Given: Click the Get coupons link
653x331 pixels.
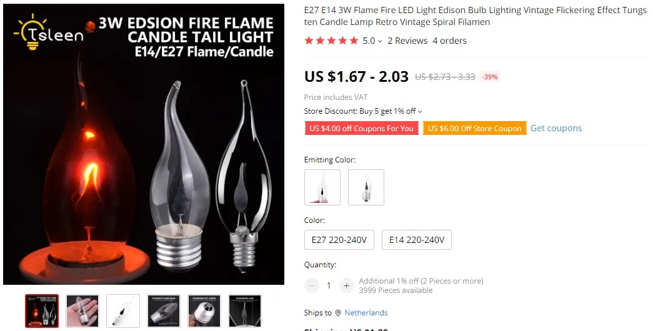Looking at the screenshot, I should tap(556, 128).
